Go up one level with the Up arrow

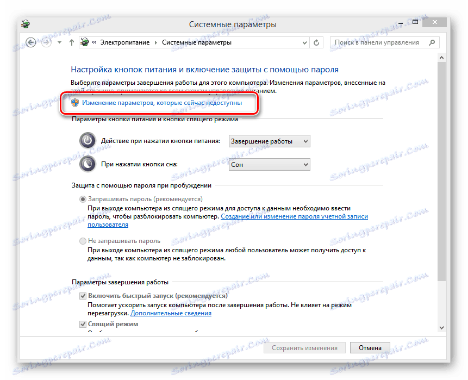[71, 42]
